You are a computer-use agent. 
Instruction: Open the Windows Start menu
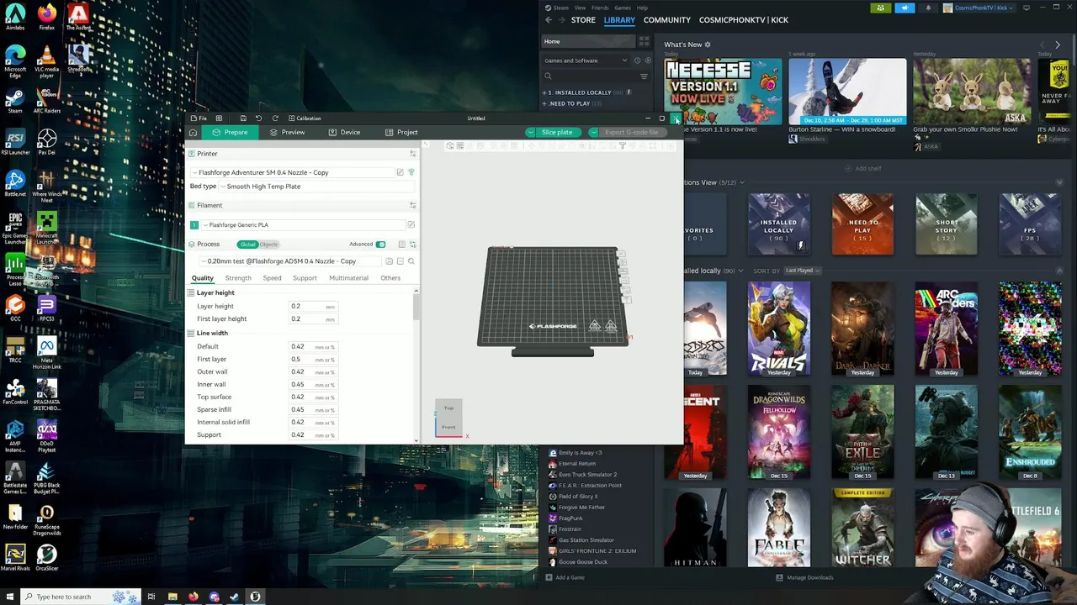[x=8, y=597]
